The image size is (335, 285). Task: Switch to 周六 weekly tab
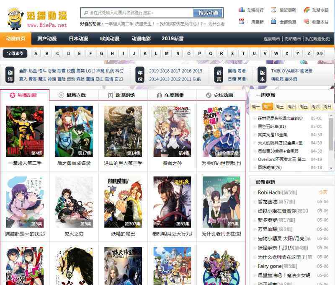[x=316, y=106]
